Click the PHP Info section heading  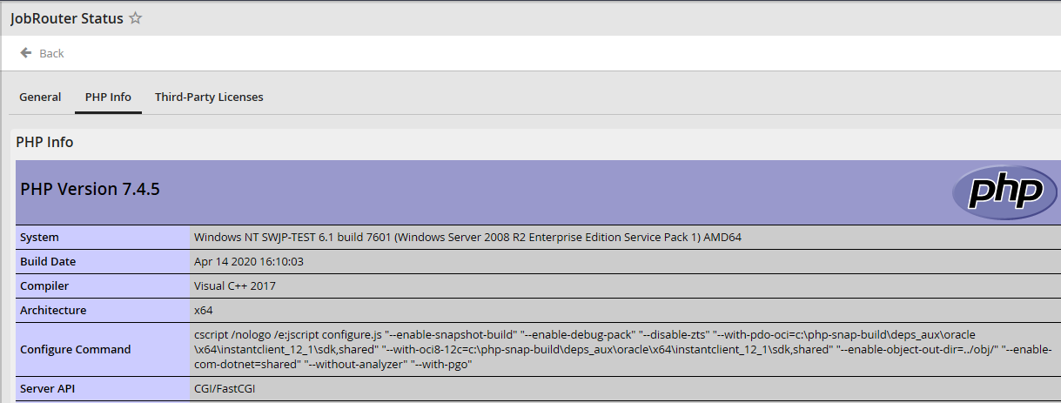coord(45,142)
